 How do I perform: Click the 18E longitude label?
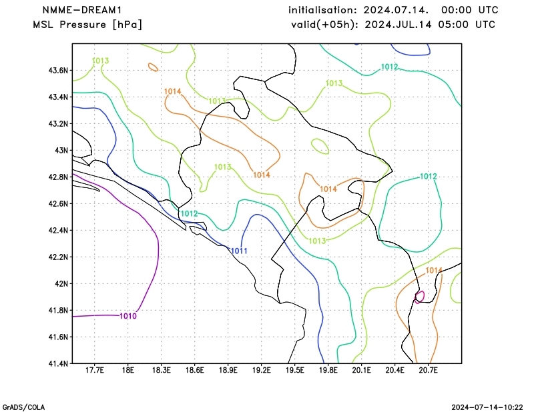[128, 370]
